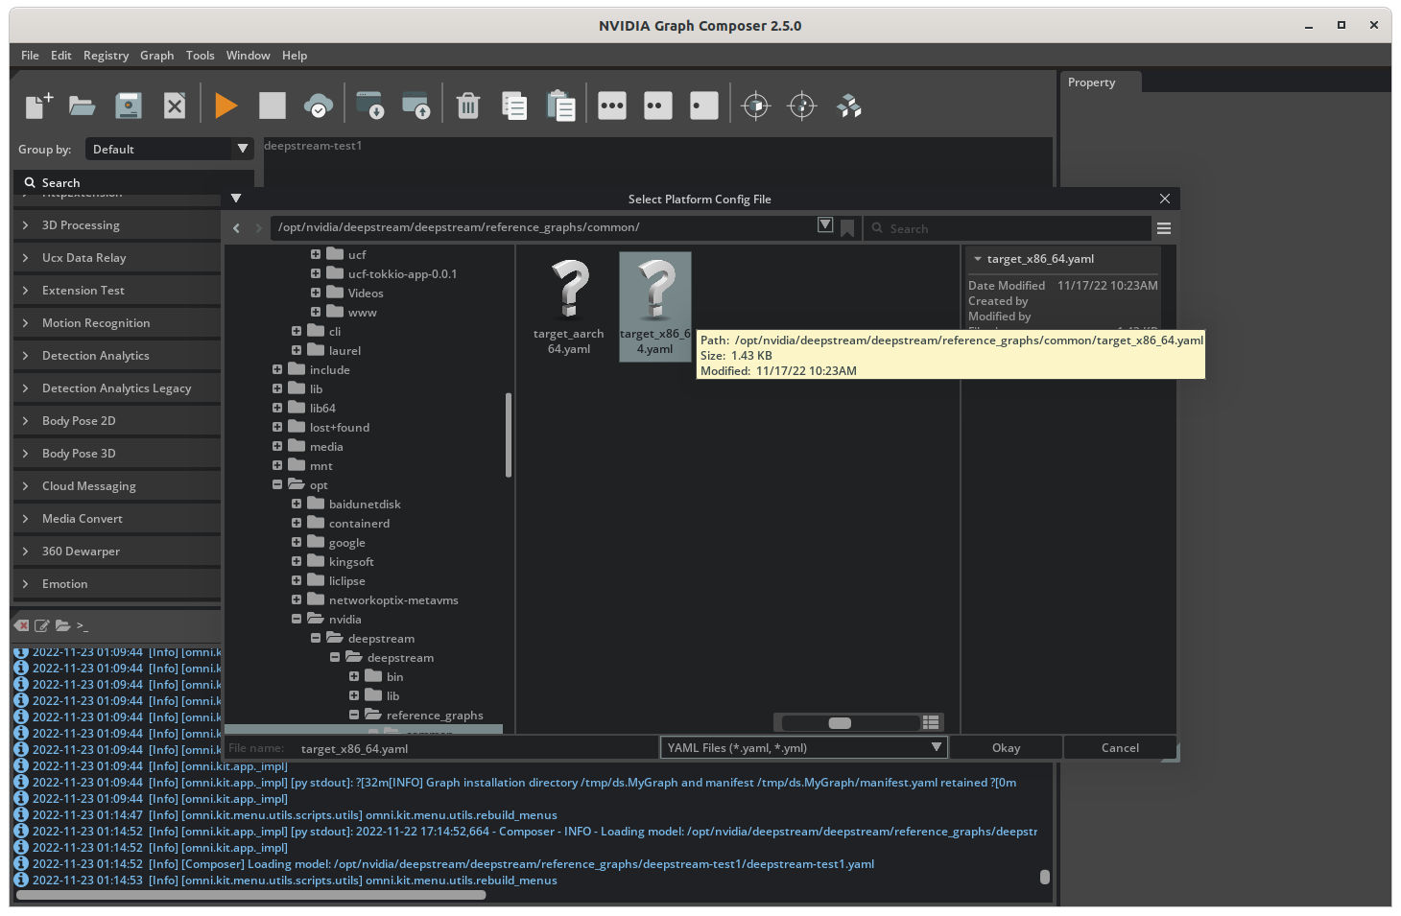This screenshot has width=1401, height=916.
Task: Click the file dialog Search field
Action: point(1007,228)
